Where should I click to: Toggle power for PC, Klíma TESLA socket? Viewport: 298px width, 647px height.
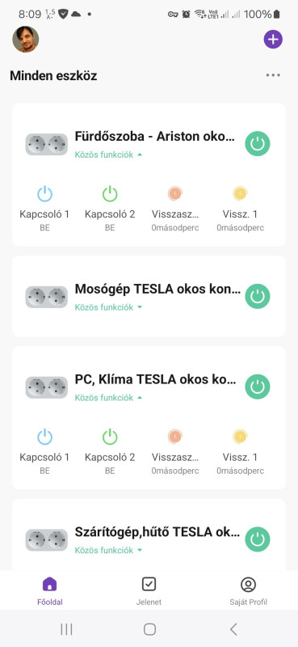[x=258, y=387]
